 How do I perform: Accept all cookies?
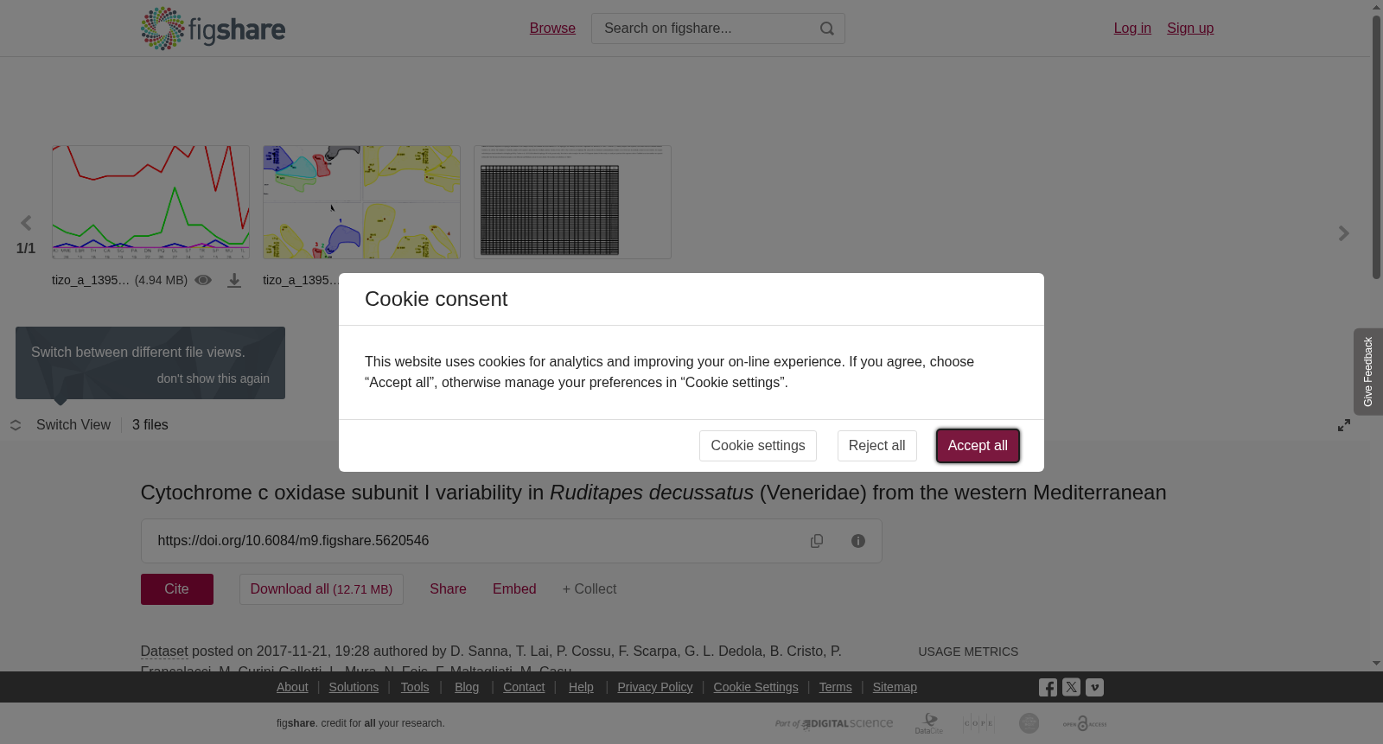[x=978, y=446]
